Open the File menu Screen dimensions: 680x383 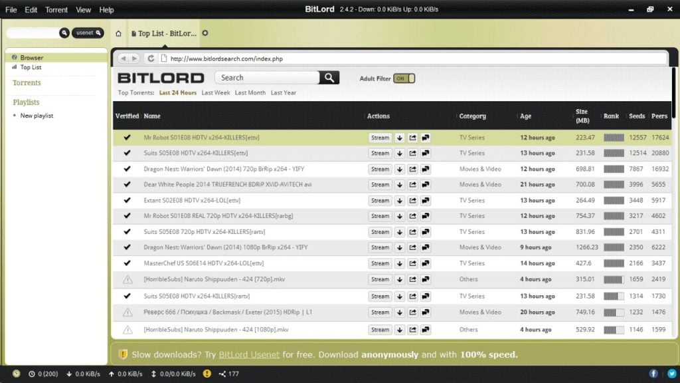pos(11,9)
